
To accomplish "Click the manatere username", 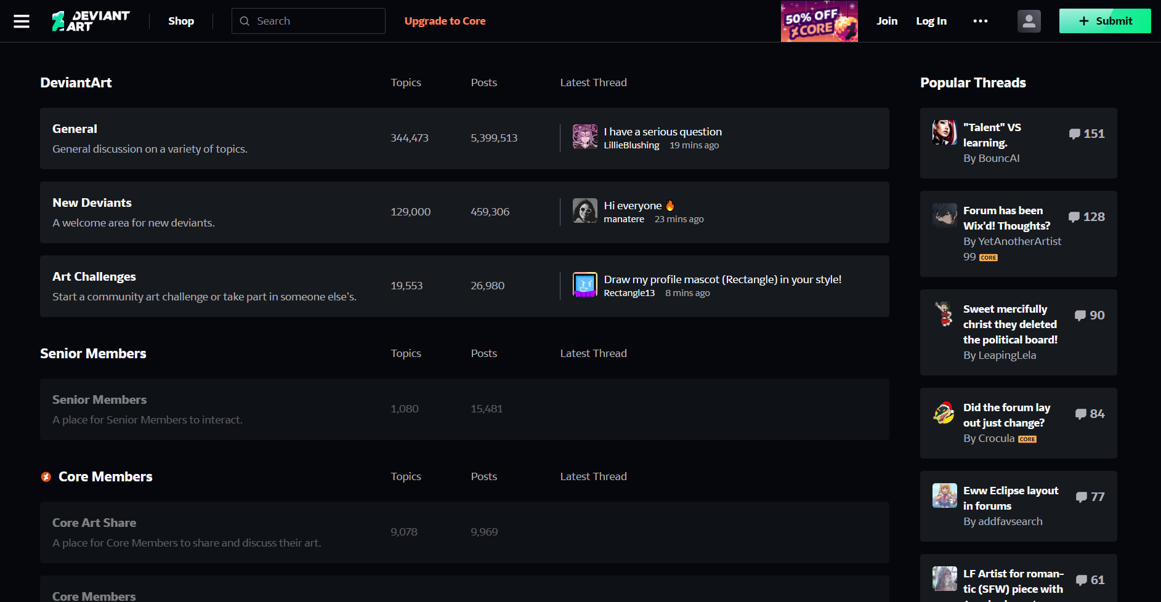I will pyautogui.click(x=624, y=219).
